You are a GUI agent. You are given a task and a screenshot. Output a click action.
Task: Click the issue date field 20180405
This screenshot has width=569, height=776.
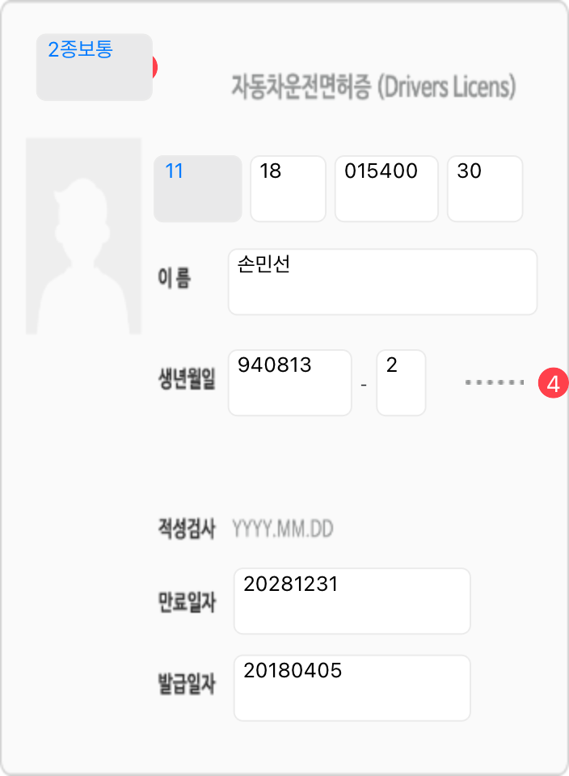click(352, 687)
